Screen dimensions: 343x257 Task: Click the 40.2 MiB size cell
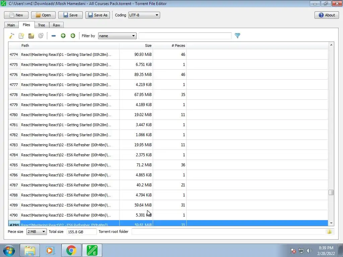point(136,185)
